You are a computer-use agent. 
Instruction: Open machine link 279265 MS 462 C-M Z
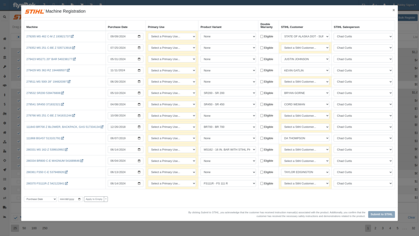point(48,36)
